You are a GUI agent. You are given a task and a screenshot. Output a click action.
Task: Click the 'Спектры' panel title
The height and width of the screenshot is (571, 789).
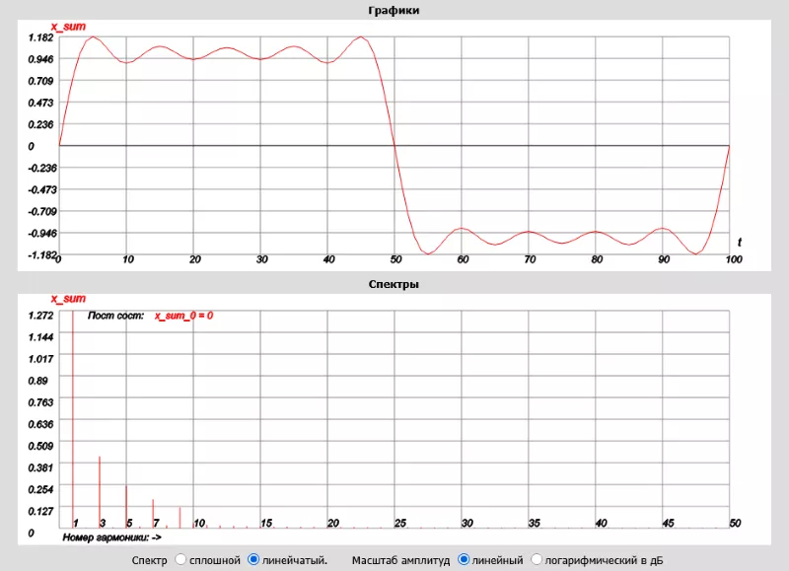394,284
